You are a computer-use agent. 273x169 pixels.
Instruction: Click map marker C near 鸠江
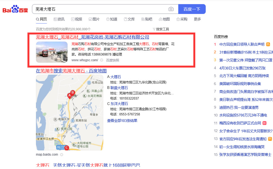coord(66,148)
